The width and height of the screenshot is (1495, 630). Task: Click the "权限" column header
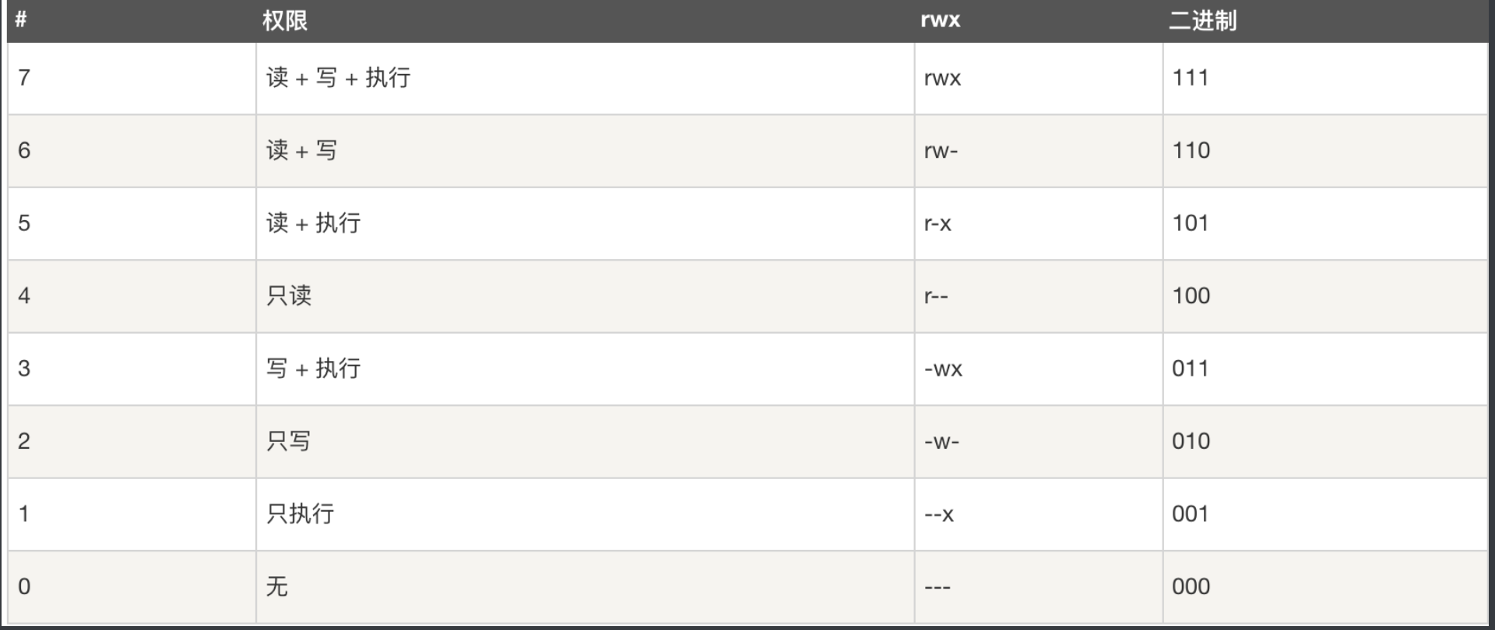[x=285, y=20]
